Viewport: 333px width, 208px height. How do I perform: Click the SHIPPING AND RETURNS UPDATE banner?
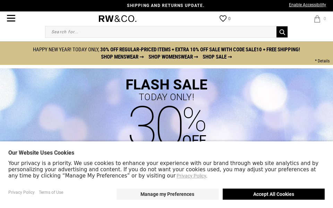pos(165,6)
